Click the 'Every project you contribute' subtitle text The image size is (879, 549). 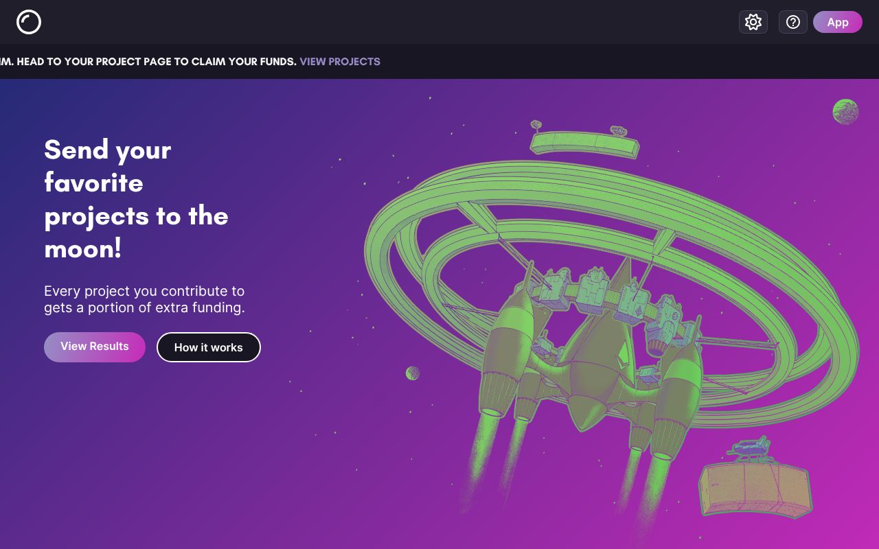(x=144, y=299)
